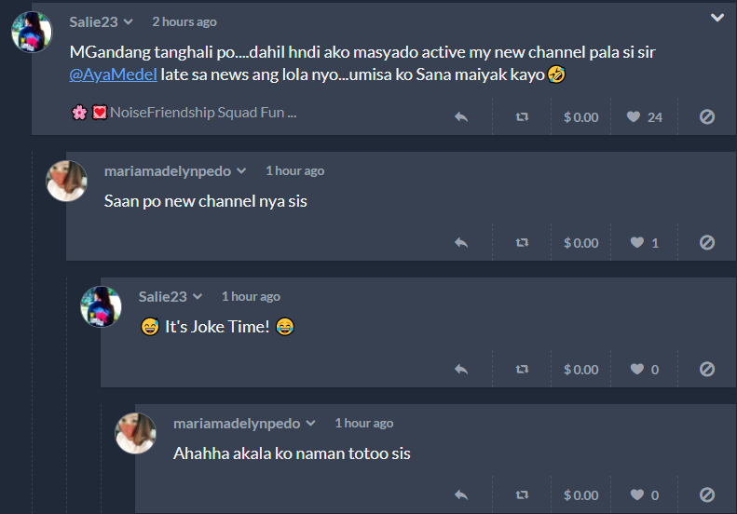Screen dimensions: 737x514
Task: Block or hide Salie23's top post
Action: (x=707, y=117)
